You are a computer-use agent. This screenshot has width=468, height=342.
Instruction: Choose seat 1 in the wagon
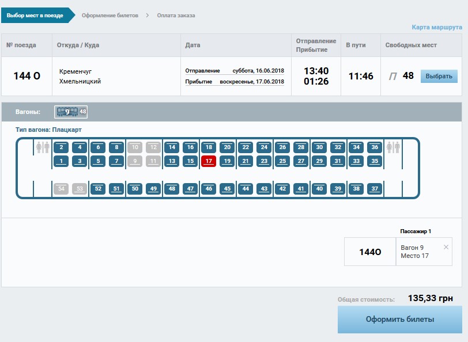[x=61, y=161]
